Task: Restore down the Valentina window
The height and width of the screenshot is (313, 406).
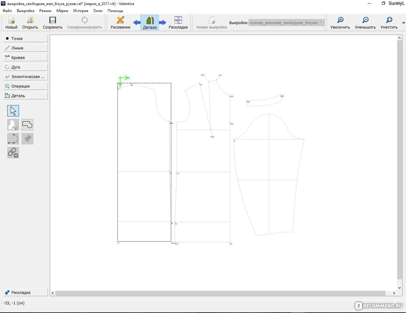Action: 383,3
